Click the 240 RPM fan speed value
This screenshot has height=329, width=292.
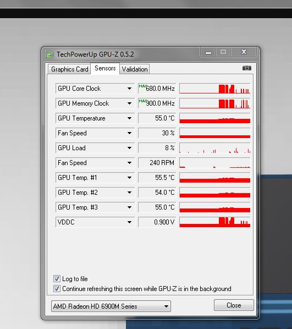point(157,163)
